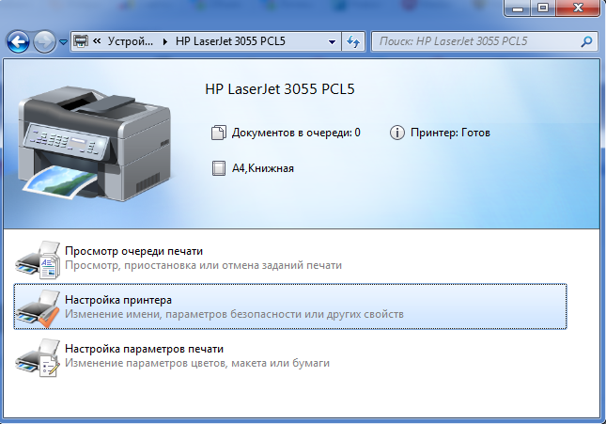
Task: Click Изменение параметров цветов description
Action: pos(197,363)
